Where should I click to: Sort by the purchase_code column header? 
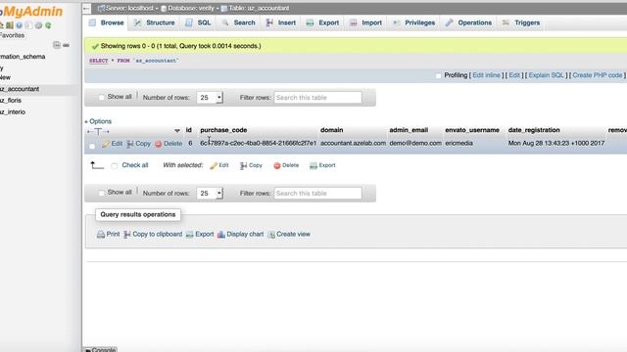click(x=223, y=130)
